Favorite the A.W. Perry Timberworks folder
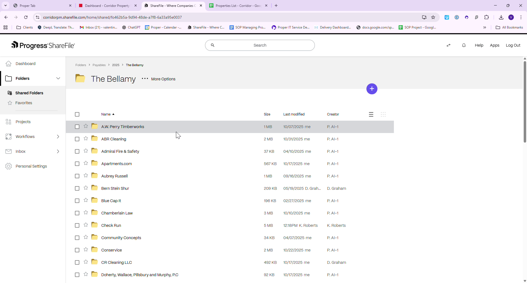The height and width of the screenshot is (283, 527). pyautogui.click(x=86, y=126)
